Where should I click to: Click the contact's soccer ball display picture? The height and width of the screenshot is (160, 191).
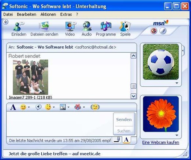tap(161, 62)
